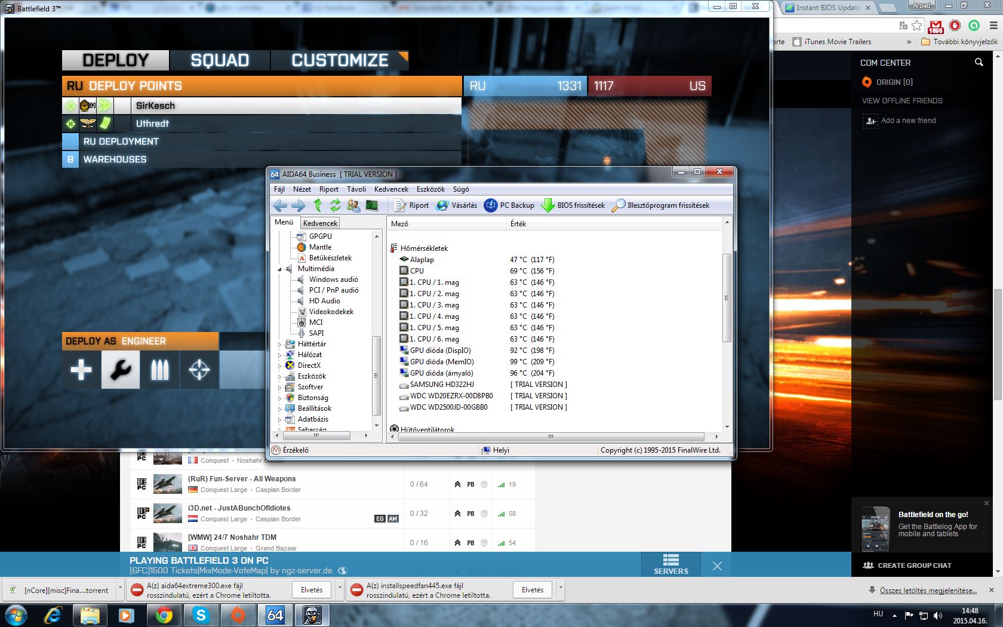This screenshot has width=1003, height=627.
Task: Select the Support ammo class icon
Action: (x=160, y=370)
